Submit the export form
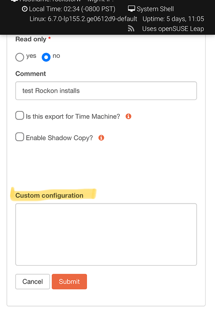Viewport: 215px width, 318px height. 70,281
